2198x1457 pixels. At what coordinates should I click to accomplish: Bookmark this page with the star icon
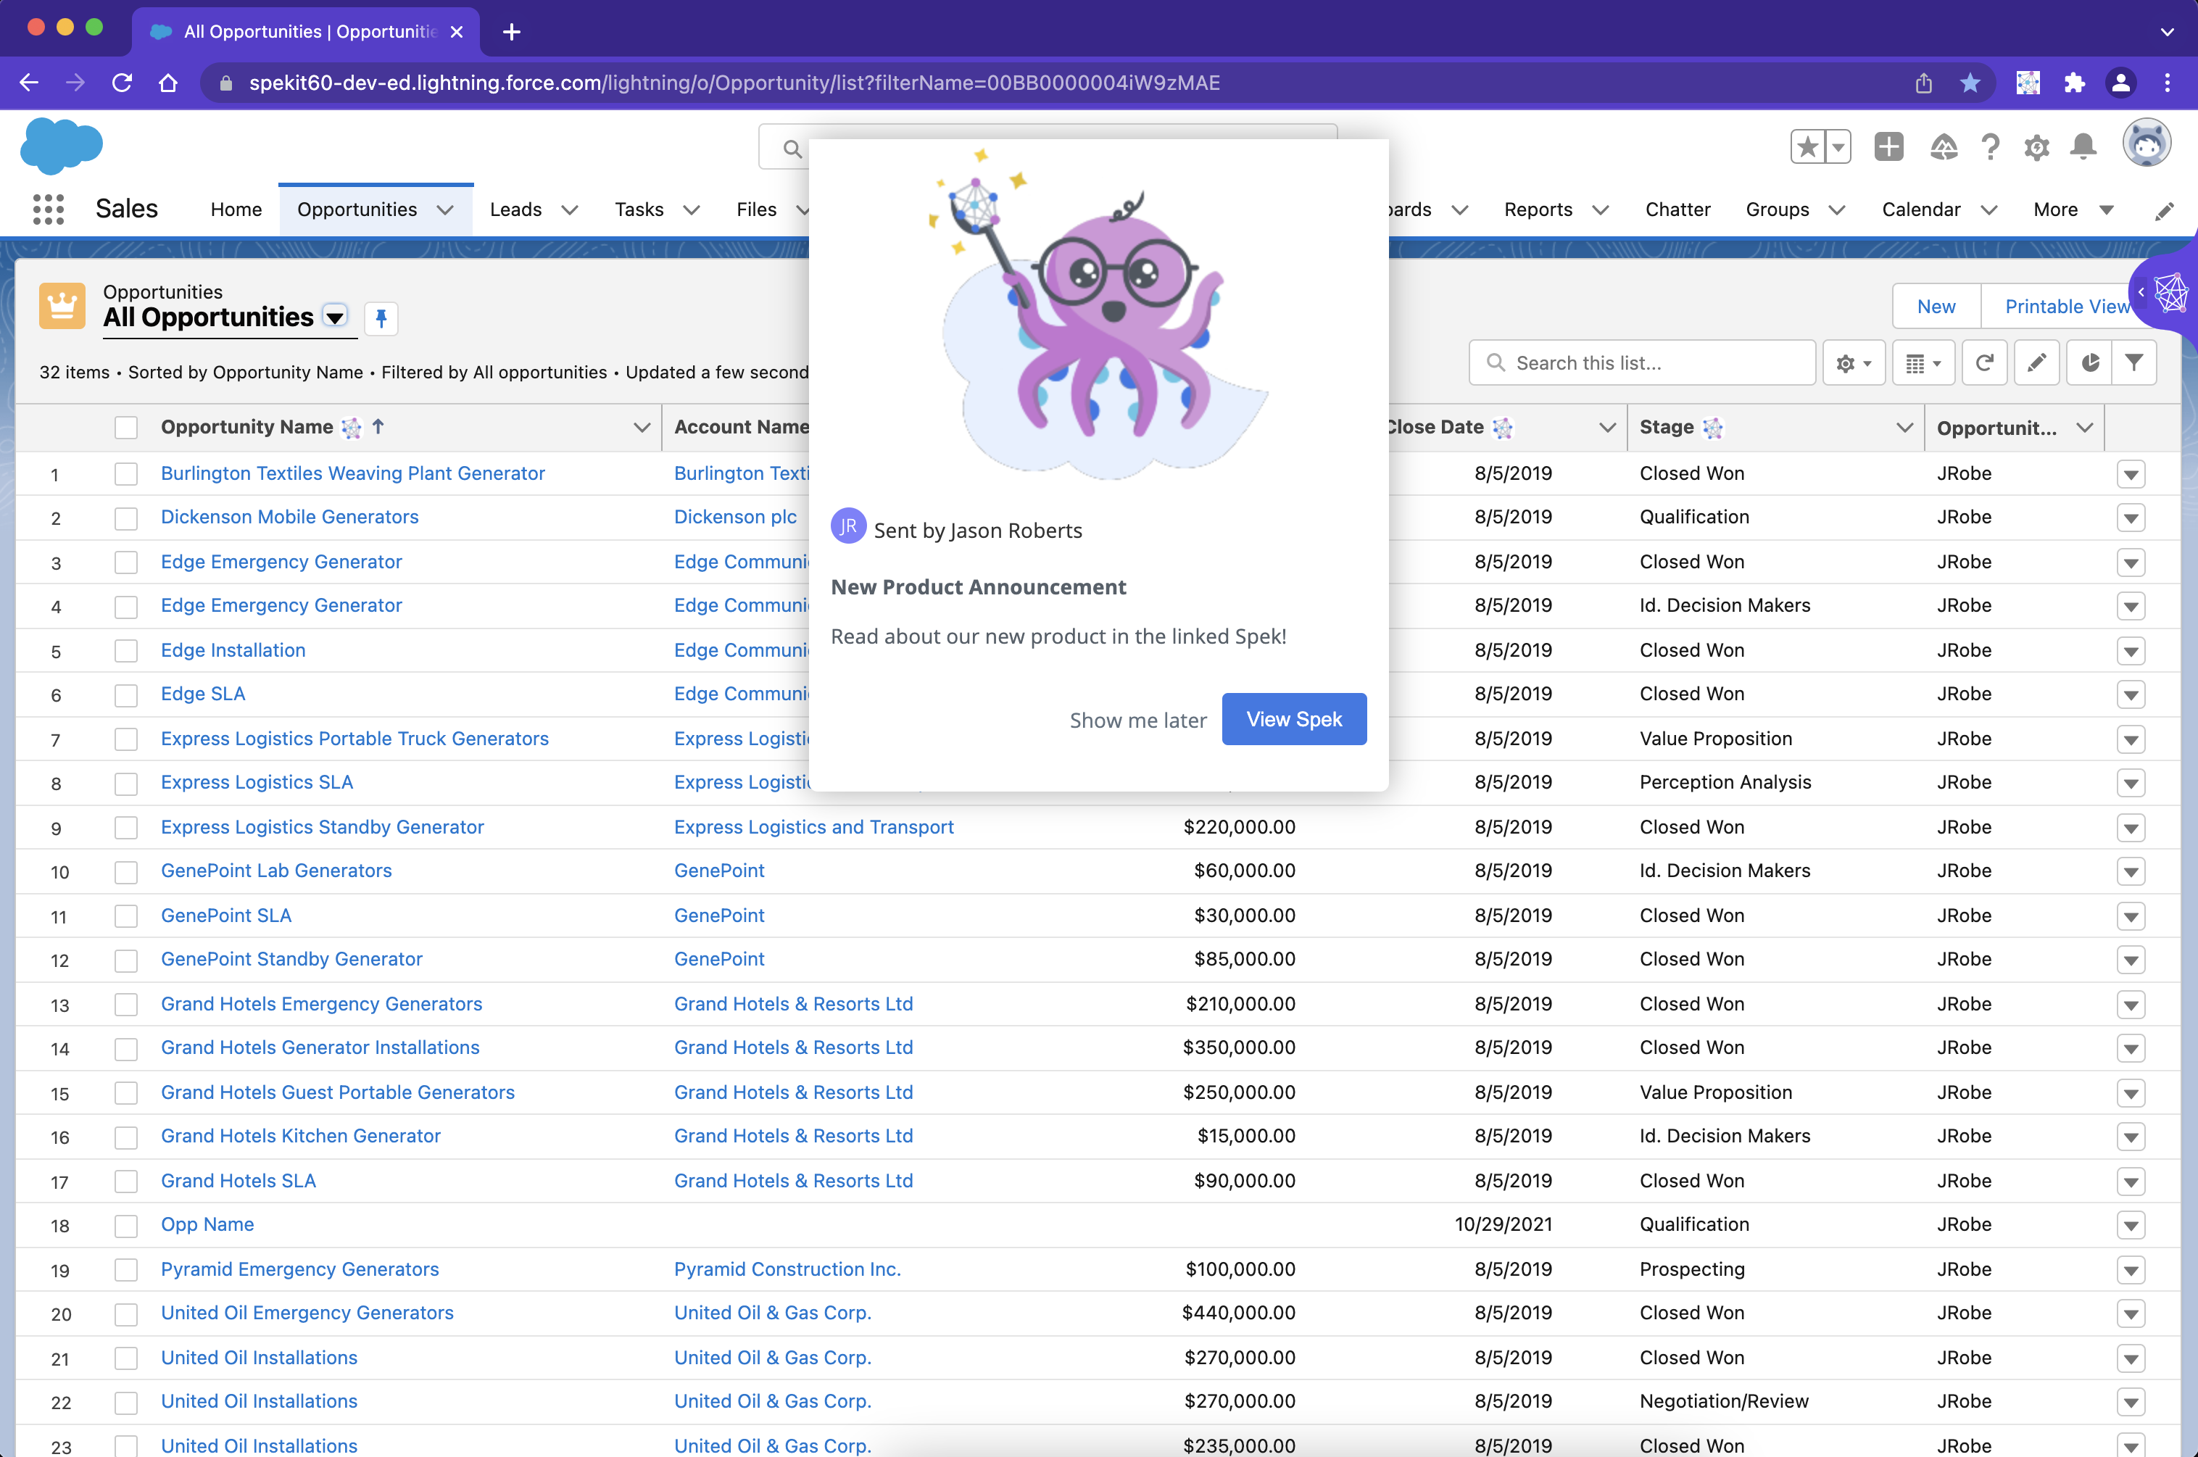click(1970, 83)
